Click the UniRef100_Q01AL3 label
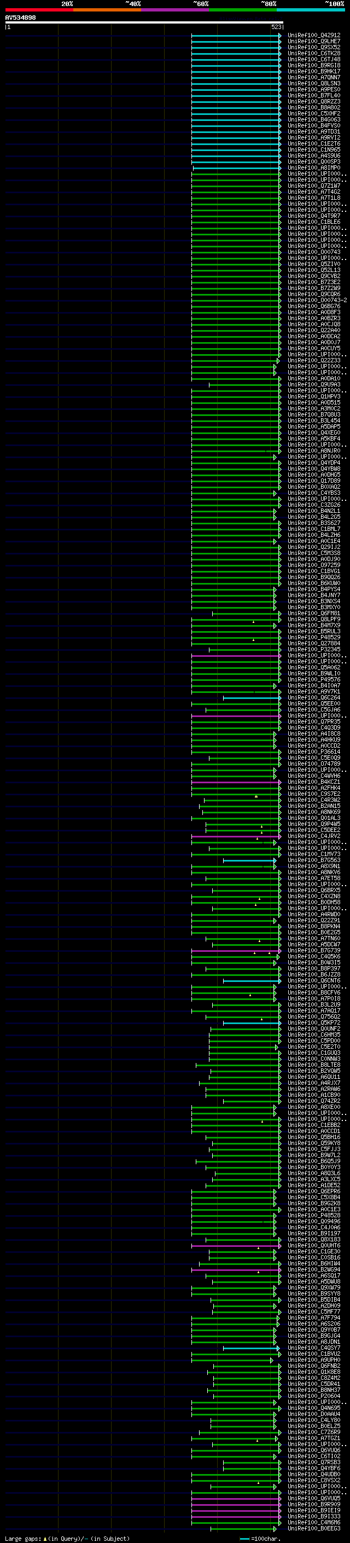The image size is (350, 1543). click(313, 818)
